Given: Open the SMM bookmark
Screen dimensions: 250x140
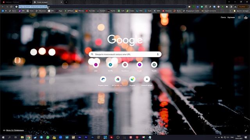Looking at the screenshot, I should pyautogui.click(x=157, y=11).
